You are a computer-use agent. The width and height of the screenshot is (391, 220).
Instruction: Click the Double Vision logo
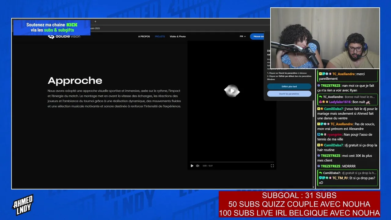[x=64, y=36]
